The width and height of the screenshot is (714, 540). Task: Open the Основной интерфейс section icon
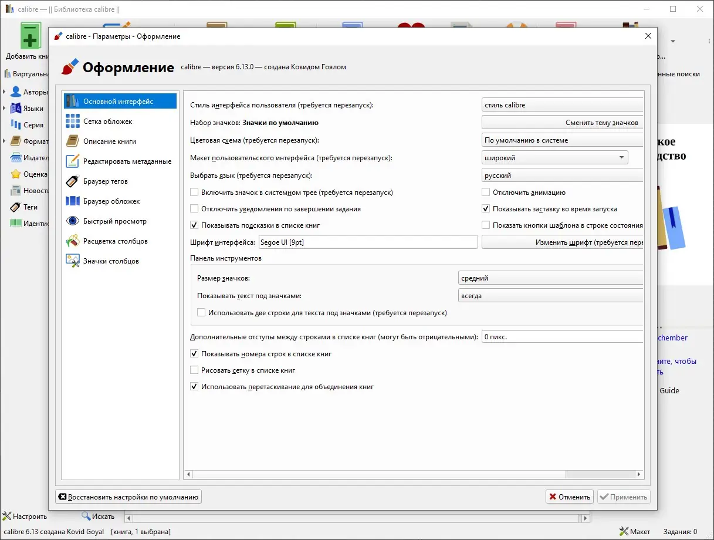[x=73, y=101]
